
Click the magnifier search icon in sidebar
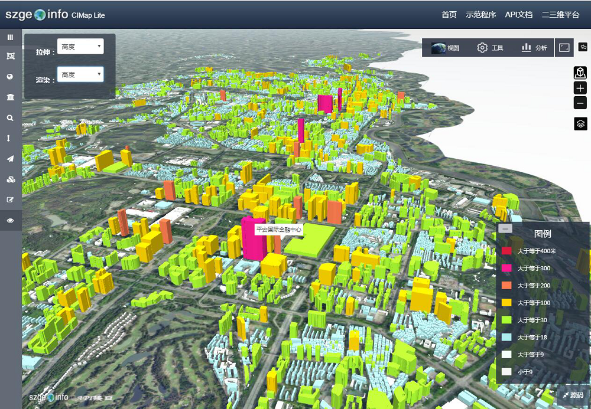pyautogui.click(x=10, y=118)
